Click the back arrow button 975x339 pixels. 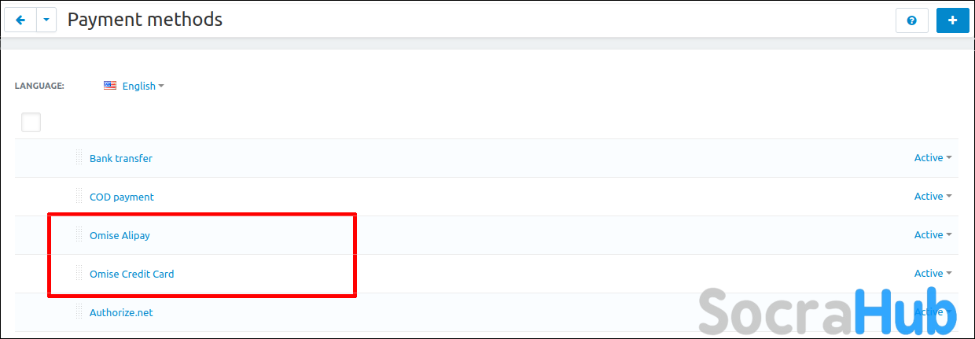click(x=20, y=20)
